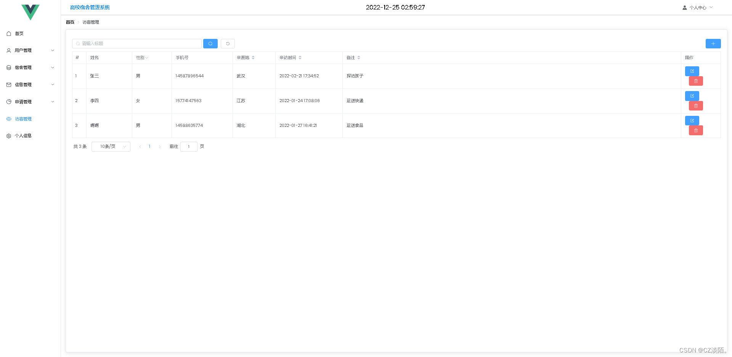Click the 高校宿舍管理系统 title link
The image size is (732, 357).
(x=90, y=7)
